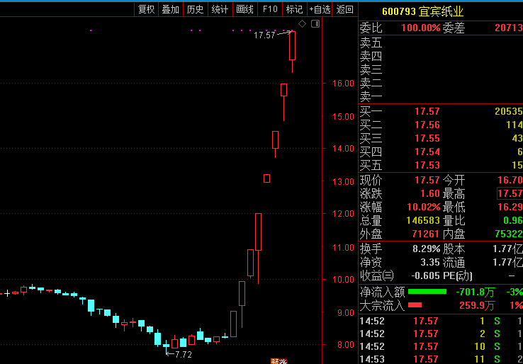Open the F10 company info page

[269, 9]
